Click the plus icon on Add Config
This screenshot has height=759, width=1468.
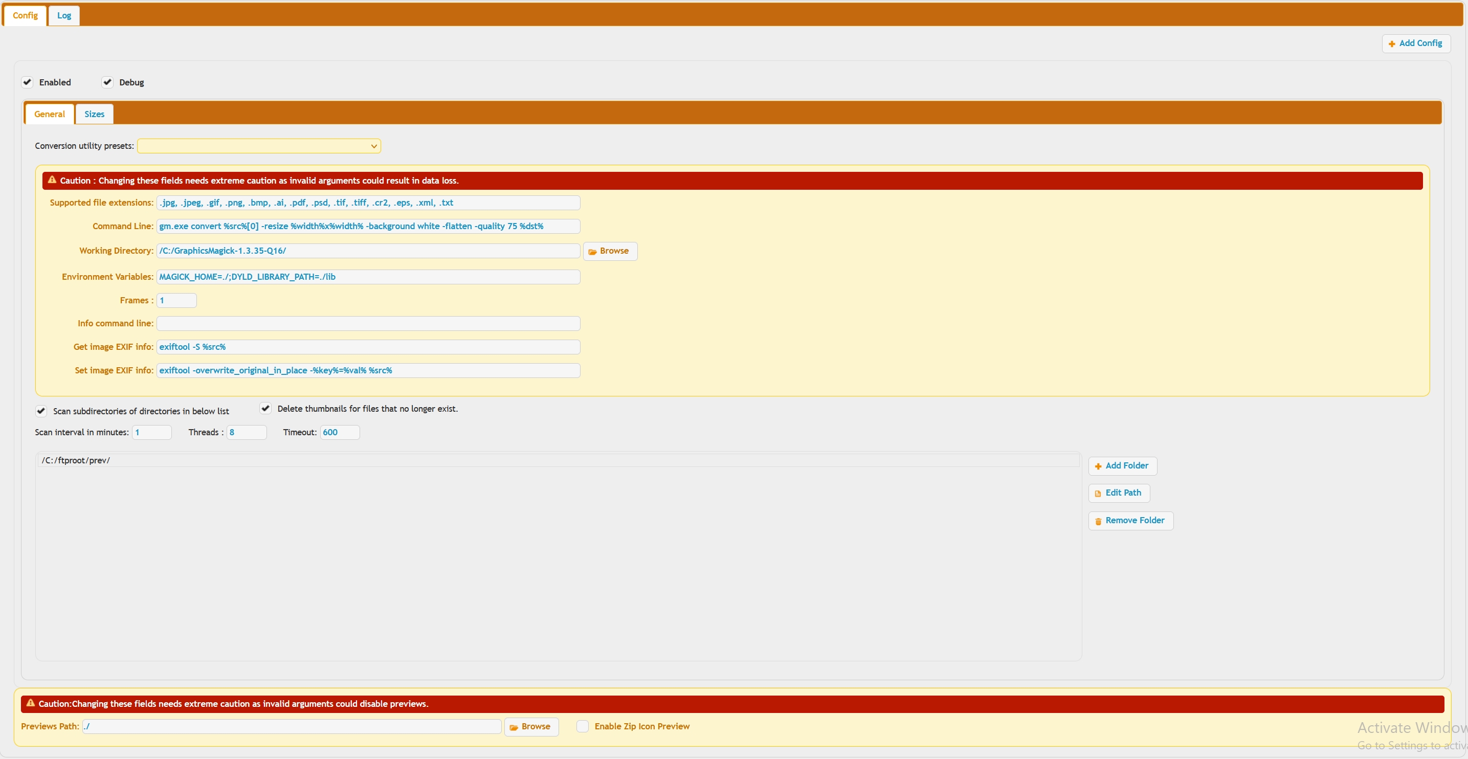click(1392, 44)
